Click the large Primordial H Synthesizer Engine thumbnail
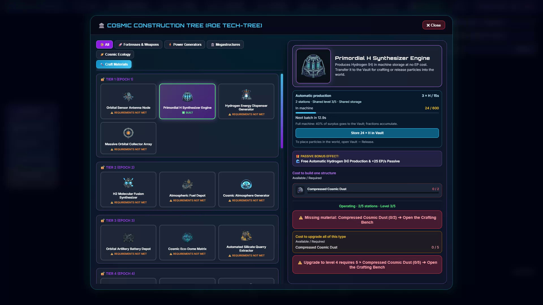The height and width of the screenshot is (305, 543). click(313, 66)
